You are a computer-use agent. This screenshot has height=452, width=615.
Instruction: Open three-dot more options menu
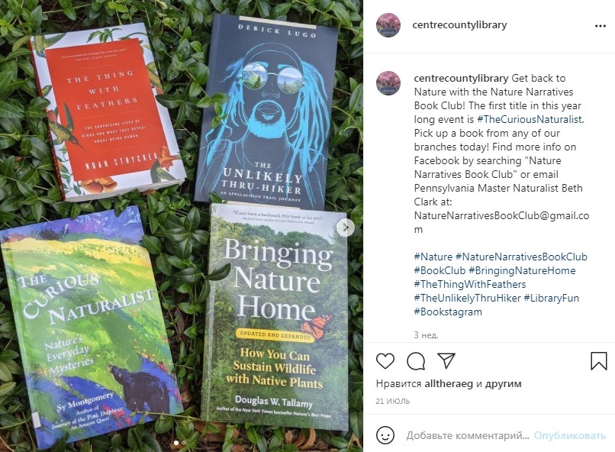click(x=600, y=26)
